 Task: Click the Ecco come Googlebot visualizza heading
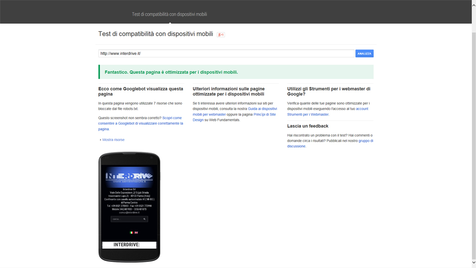(x=140, y=92)
